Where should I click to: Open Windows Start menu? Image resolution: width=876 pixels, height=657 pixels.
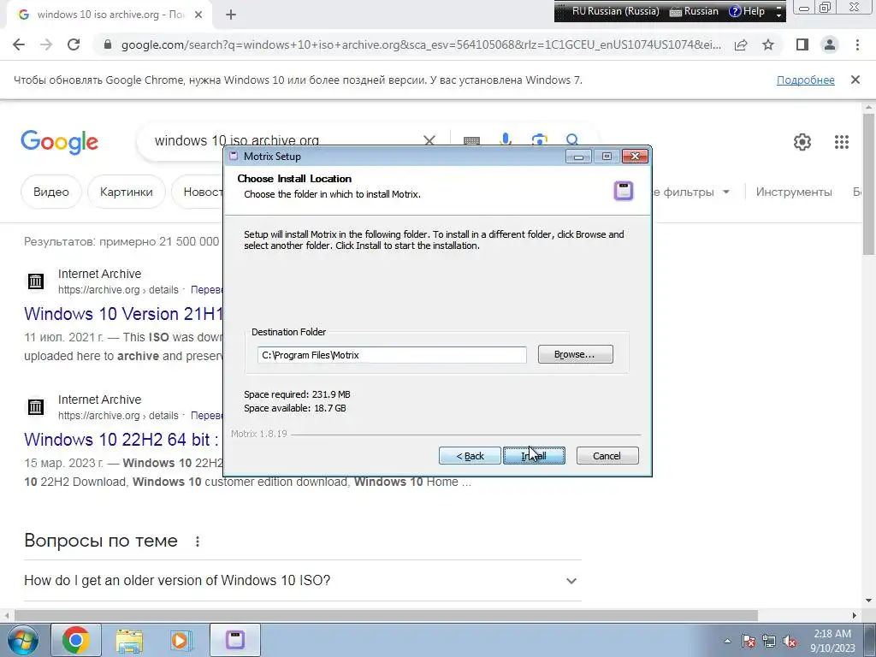coord(23,640)
